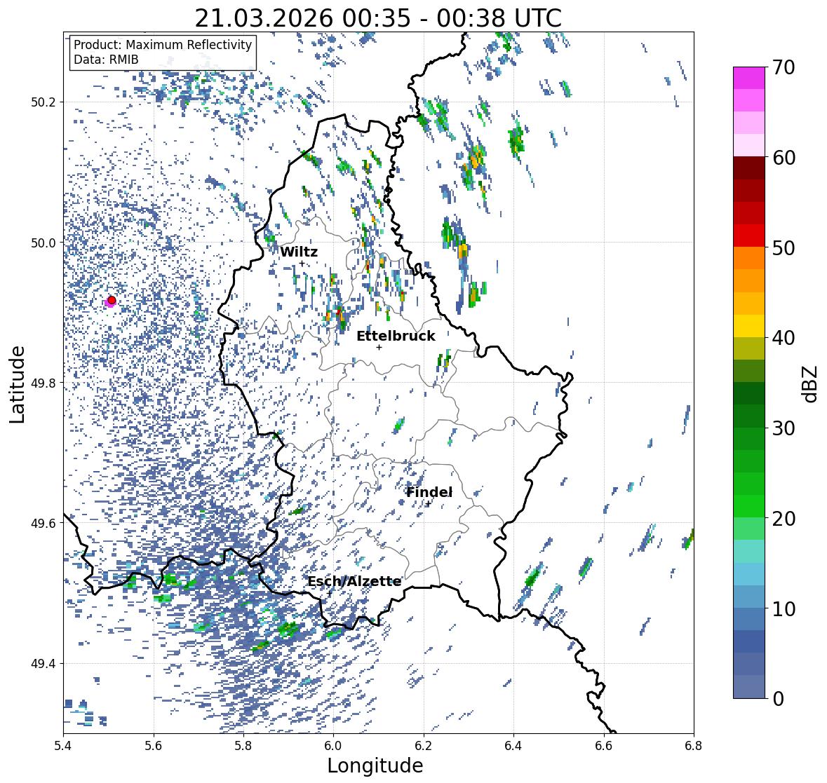The image size is (827, 783).
Task: Click the colorbar tick label 40
Action: (784, 338)
